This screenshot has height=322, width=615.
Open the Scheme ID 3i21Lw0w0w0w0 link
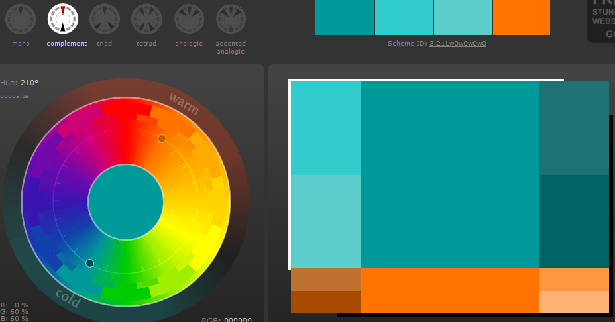[x=457, y=44]
